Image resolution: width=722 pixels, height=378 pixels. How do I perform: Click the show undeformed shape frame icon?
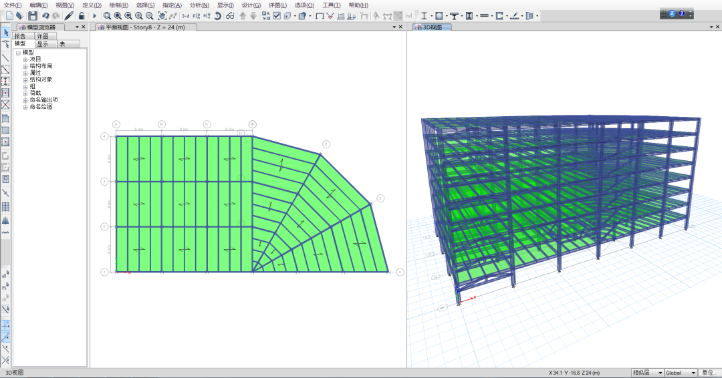[x=320, y=15]
